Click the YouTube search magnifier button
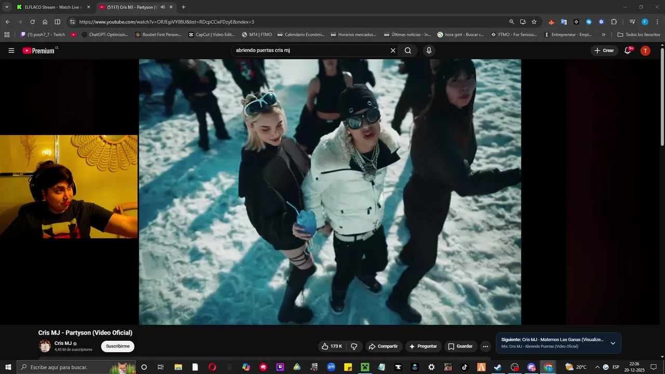This screenshot has width=665, height=374. [408, 50]
